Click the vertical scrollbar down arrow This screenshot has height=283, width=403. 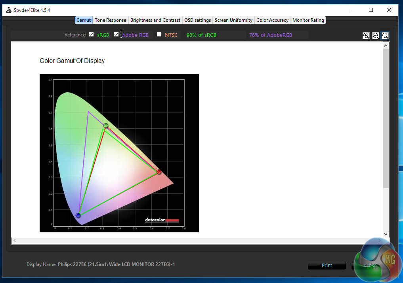(386, 234)
